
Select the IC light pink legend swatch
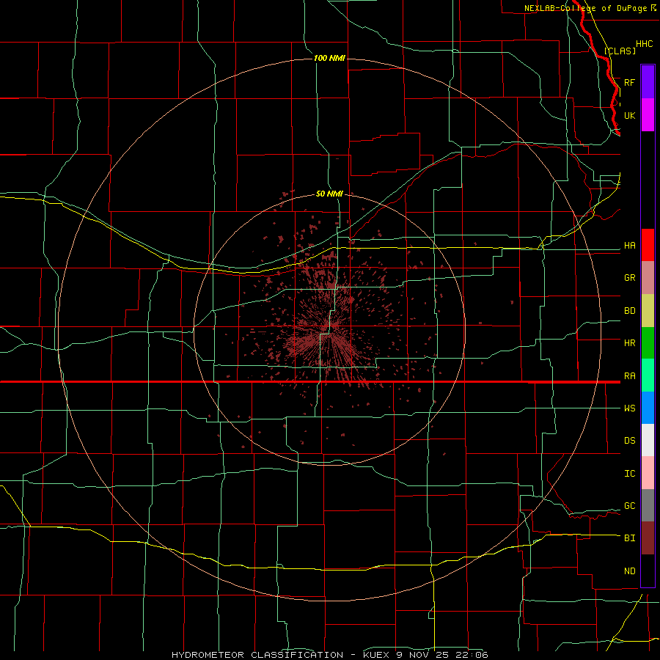click(x=648, y=473)
